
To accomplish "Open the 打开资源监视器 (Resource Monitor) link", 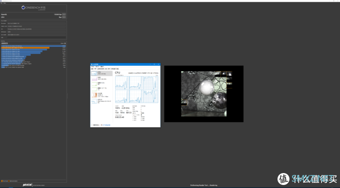I will pyautogui.click(x=105, y=125).
